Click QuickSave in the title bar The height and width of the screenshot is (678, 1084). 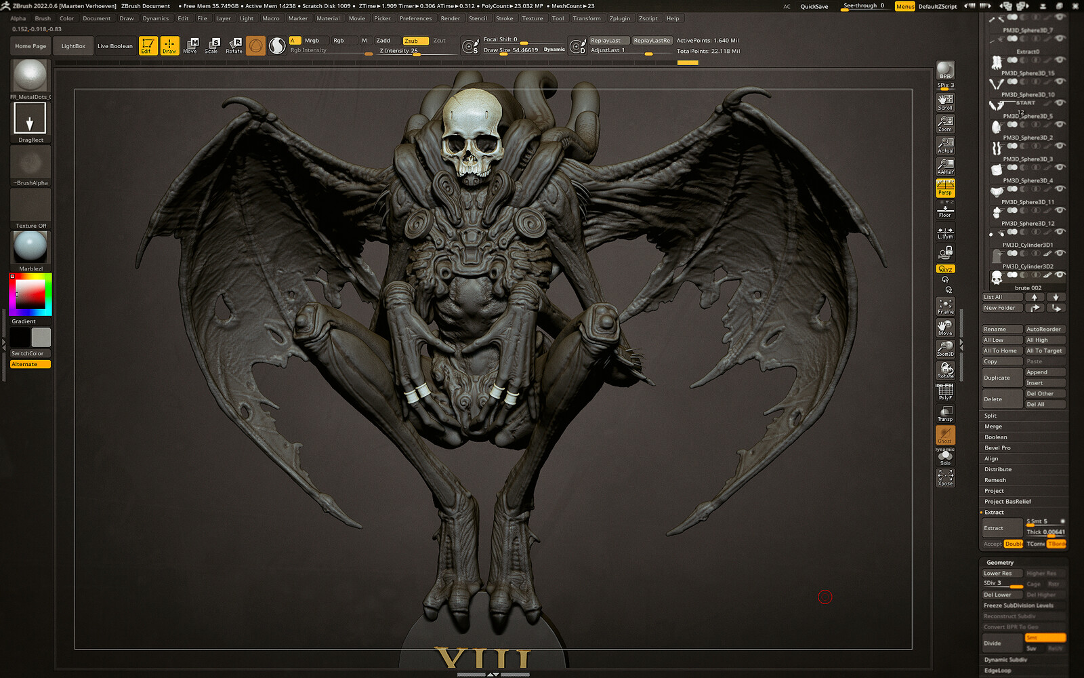click(x=814, y=6)
